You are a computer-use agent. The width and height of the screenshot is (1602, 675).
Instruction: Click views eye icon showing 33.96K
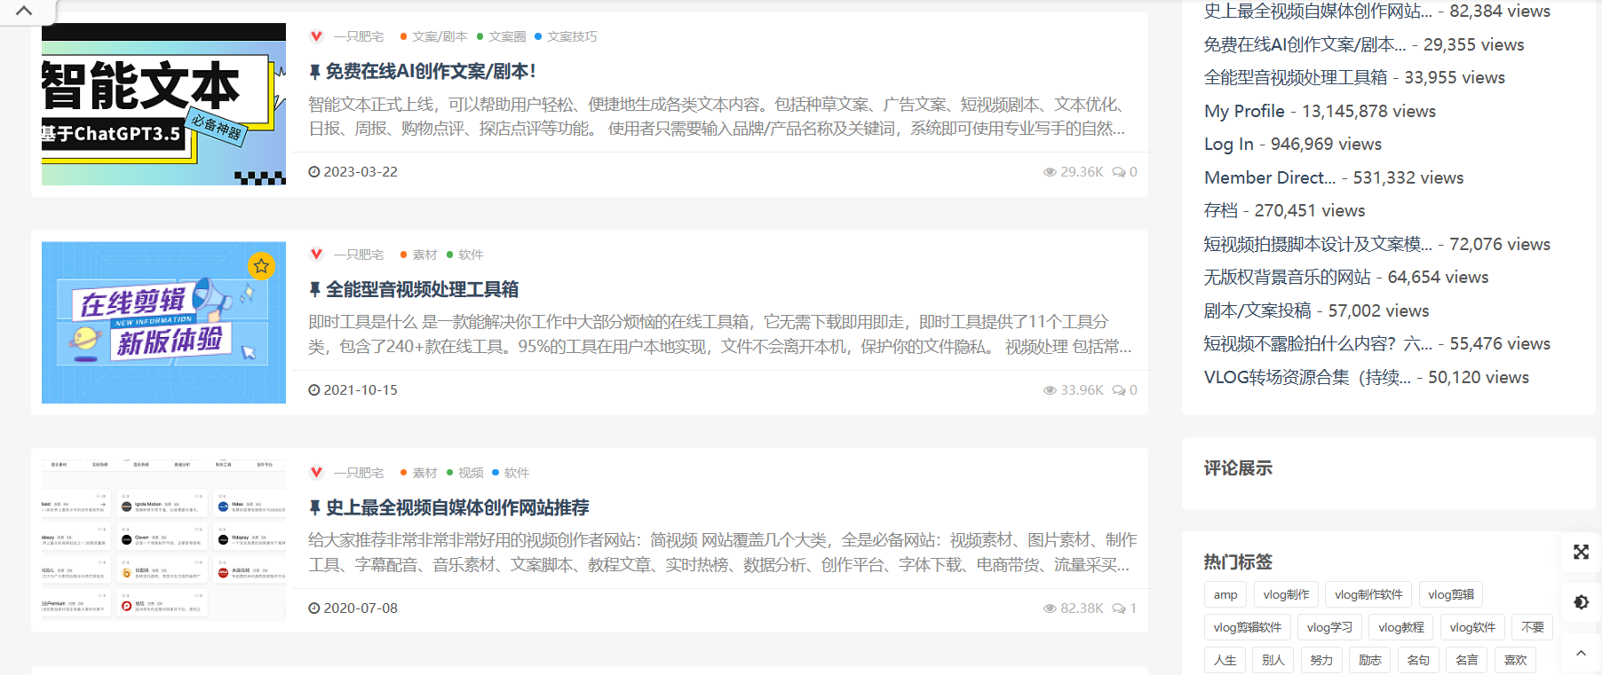click(x=1050, y=390)
